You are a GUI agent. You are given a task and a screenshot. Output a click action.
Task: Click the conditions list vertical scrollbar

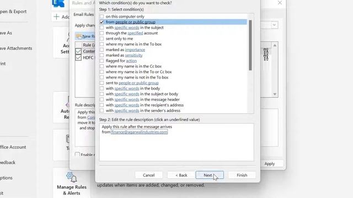pos(250,45)
